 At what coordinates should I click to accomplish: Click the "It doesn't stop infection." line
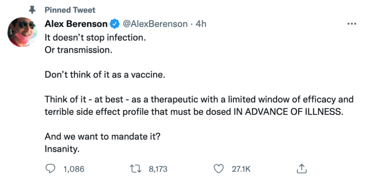pos(96,37)
